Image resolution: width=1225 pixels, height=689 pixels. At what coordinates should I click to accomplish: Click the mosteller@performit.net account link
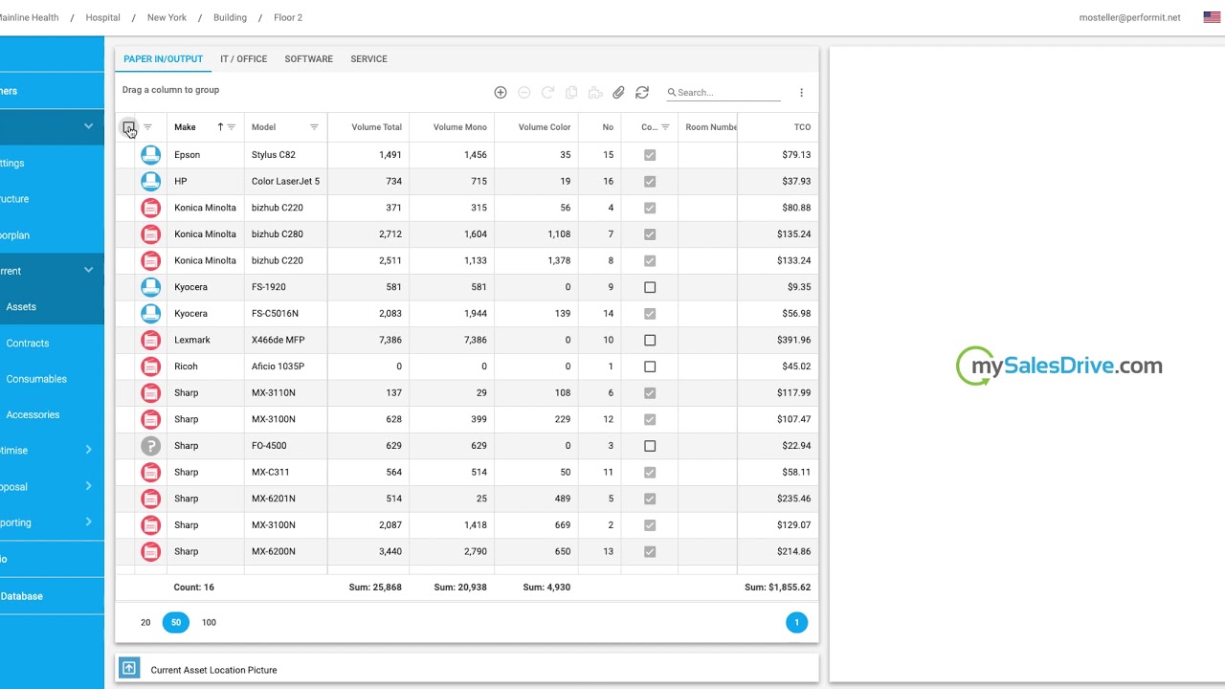click(x=1129, y=17)
